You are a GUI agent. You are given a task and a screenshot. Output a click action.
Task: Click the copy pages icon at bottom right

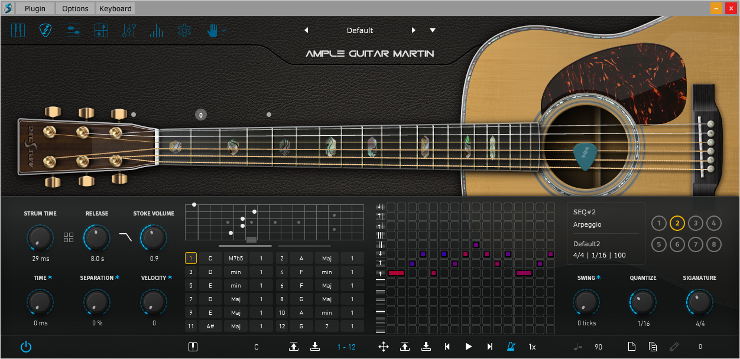[x=653, y=347]
